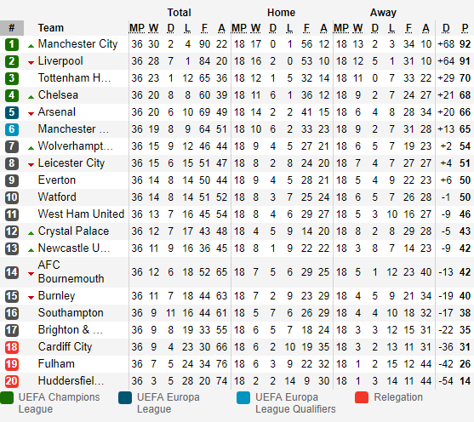
Task: Click Crystal Palace's green up arrow
Action: [31, 233]
